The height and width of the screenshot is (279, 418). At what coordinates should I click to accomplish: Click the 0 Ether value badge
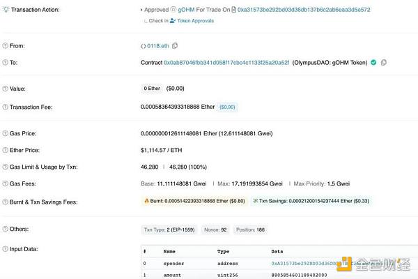(155, 89)
